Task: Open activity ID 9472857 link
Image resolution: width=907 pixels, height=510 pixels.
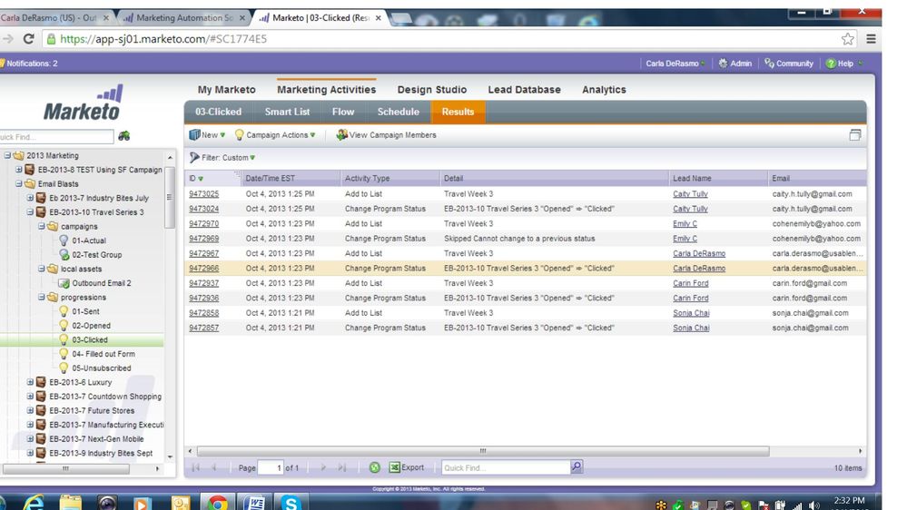Action: 203,328
